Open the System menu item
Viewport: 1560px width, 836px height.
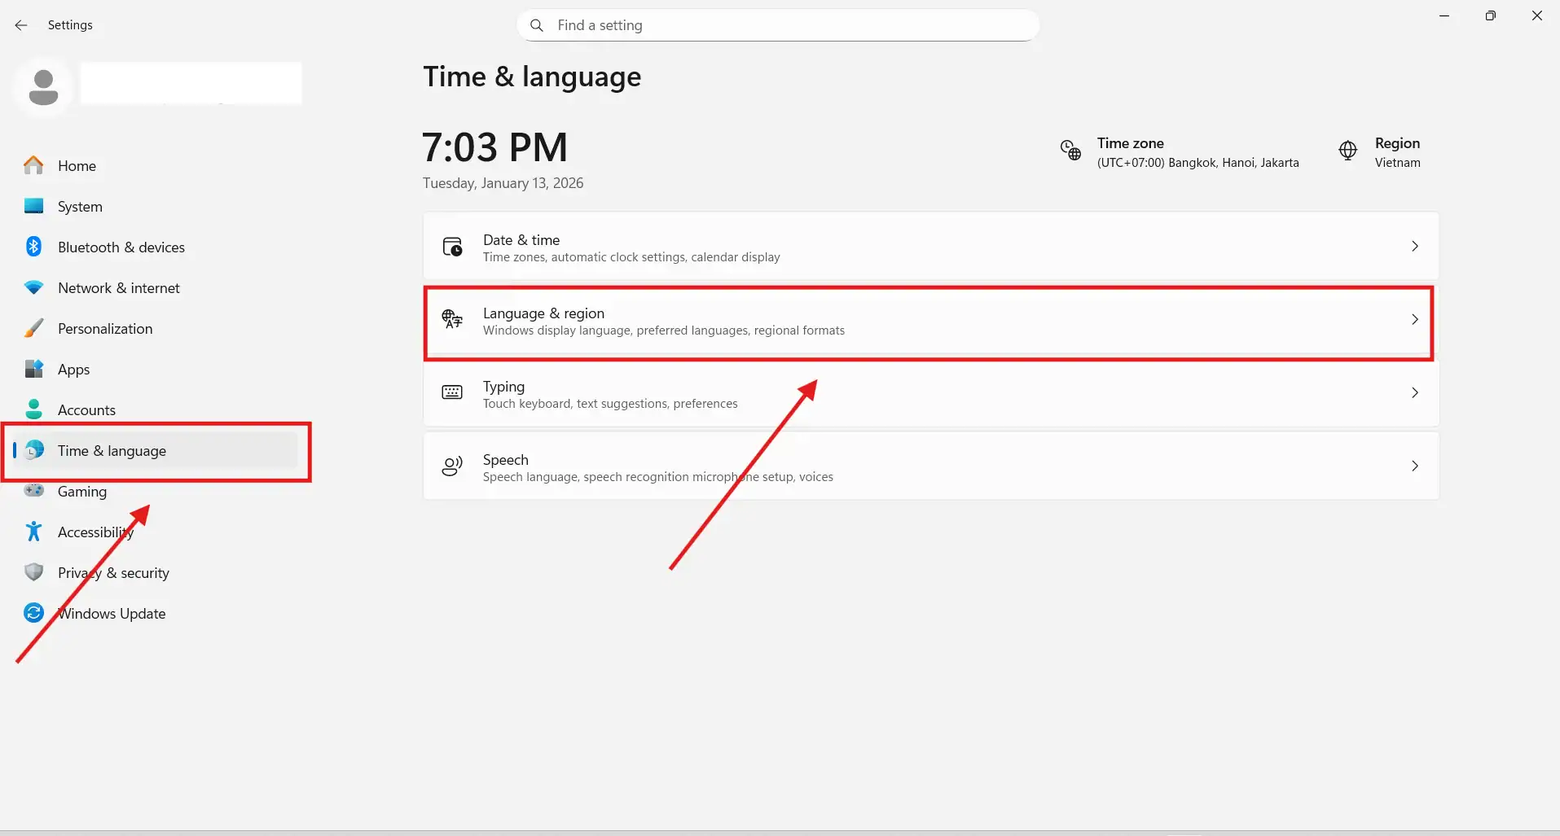coord(80,207)
